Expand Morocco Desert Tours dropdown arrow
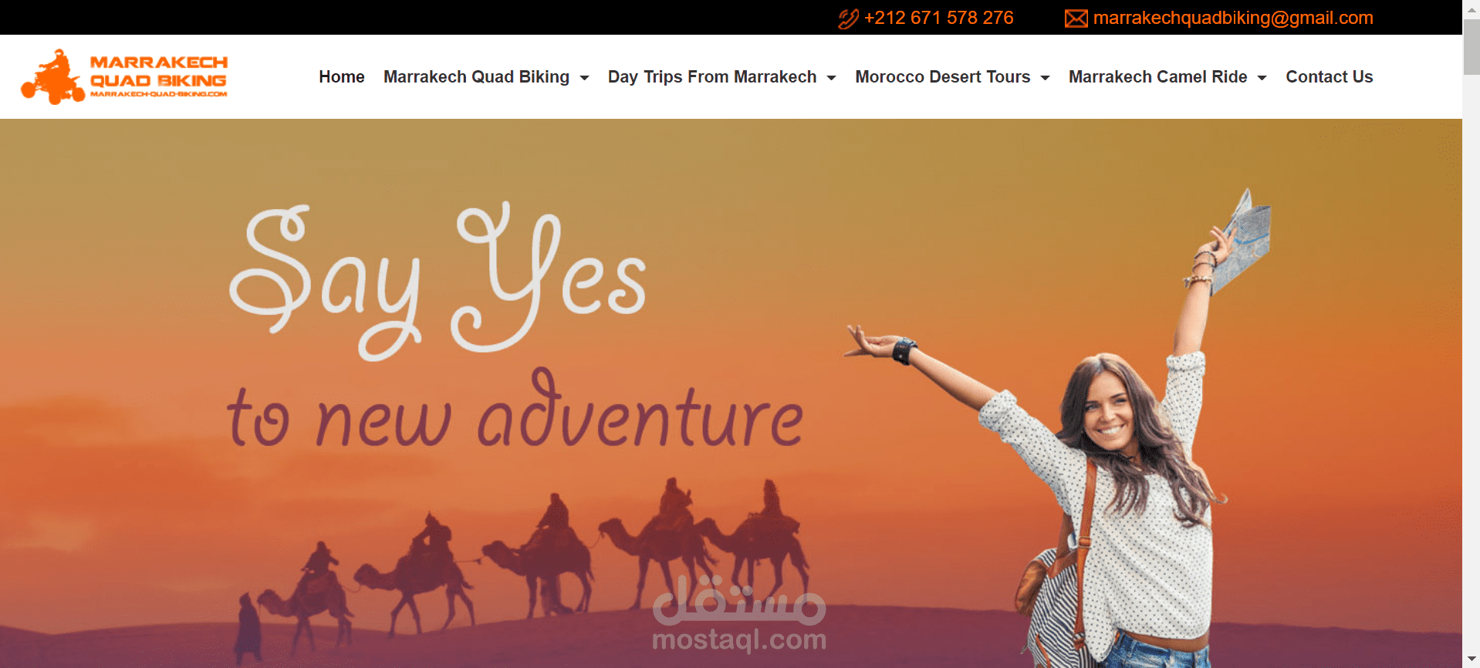 point(1045,78)
